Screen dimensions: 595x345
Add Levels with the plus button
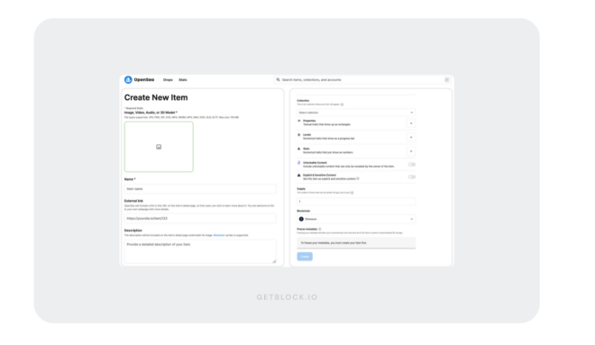tap(411, 137)
